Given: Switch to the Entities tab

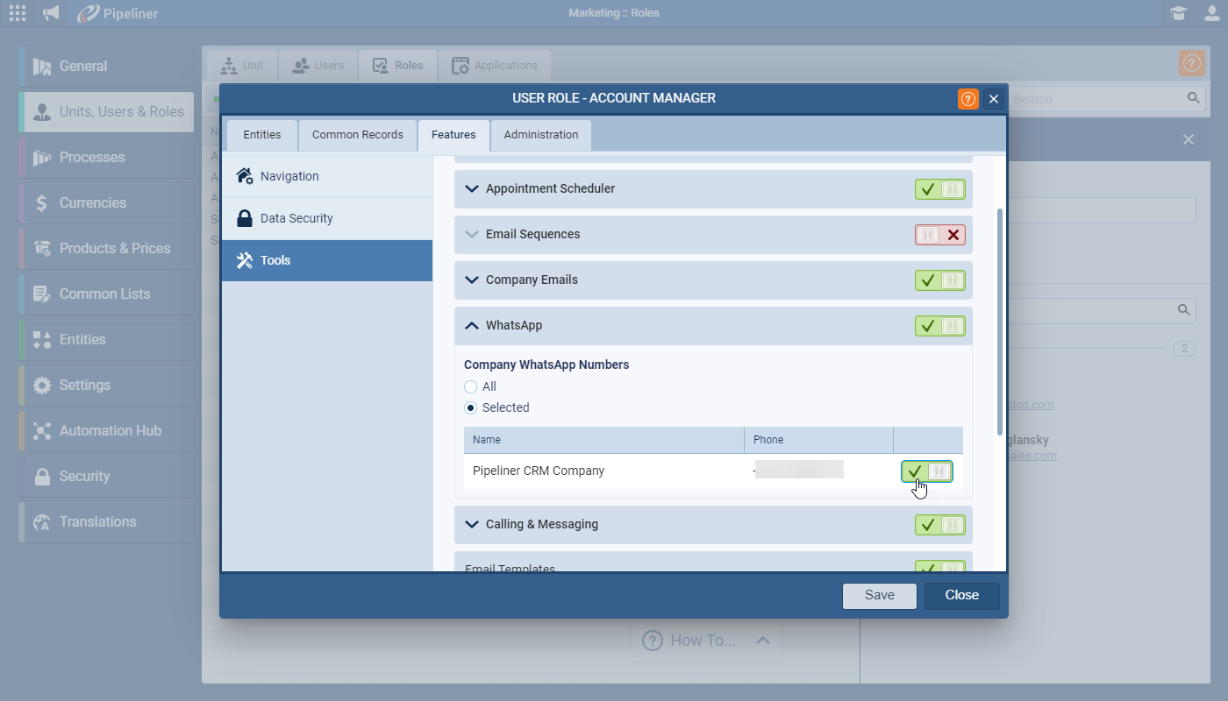Looking at the screenshot, I should tap(262, 135).
